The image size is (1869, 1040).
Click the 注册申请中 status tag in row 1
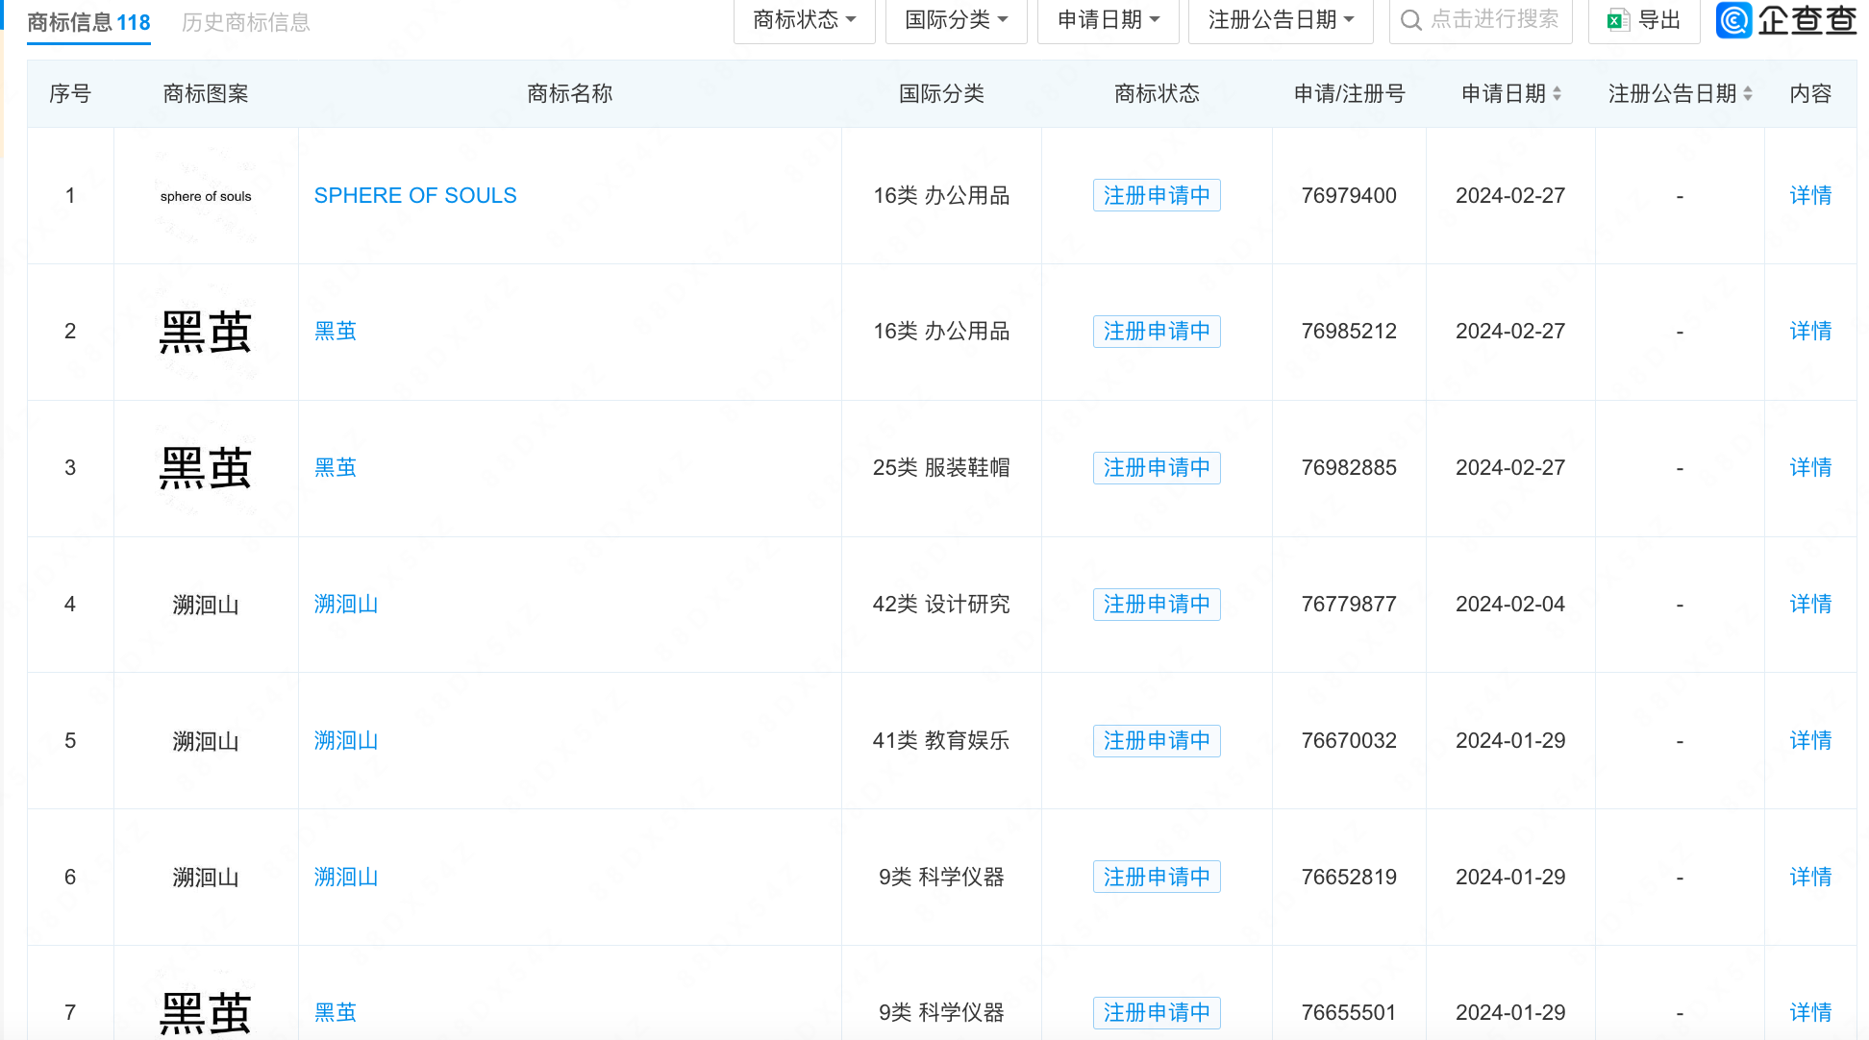click(1156, 195)
